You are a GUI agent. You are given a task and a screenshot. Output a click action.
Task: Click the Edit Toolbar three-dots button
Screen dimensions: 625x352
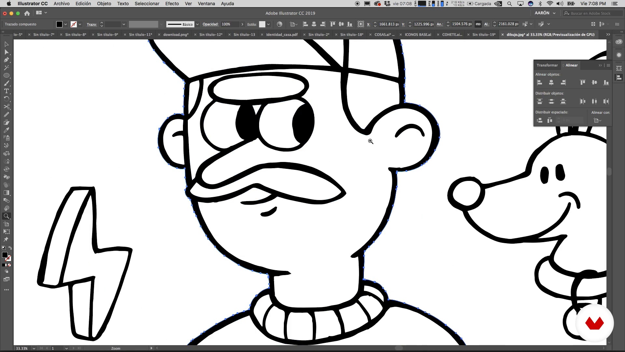[x=7, y=290]
